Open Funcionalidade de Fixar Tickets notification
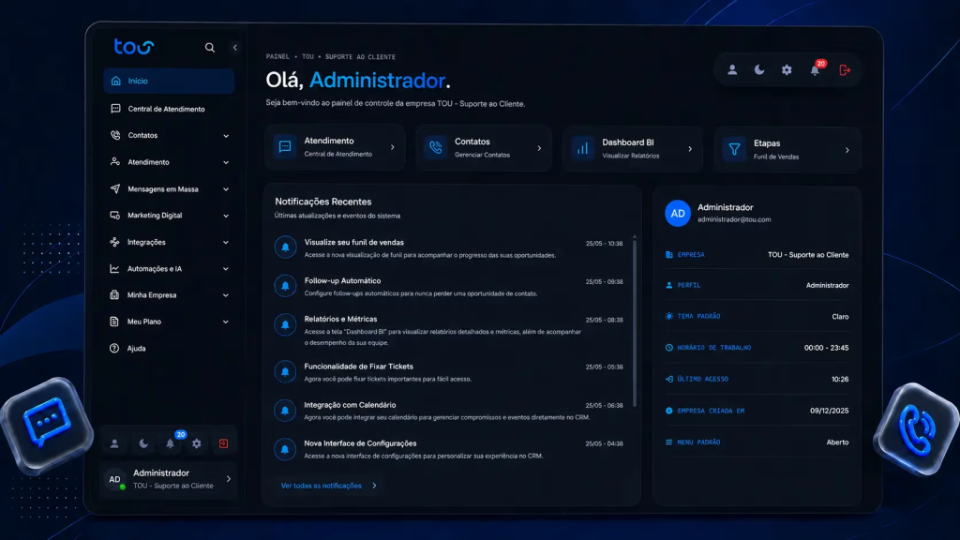The width and height of the screenshot is (960, 540). point(449,372)
